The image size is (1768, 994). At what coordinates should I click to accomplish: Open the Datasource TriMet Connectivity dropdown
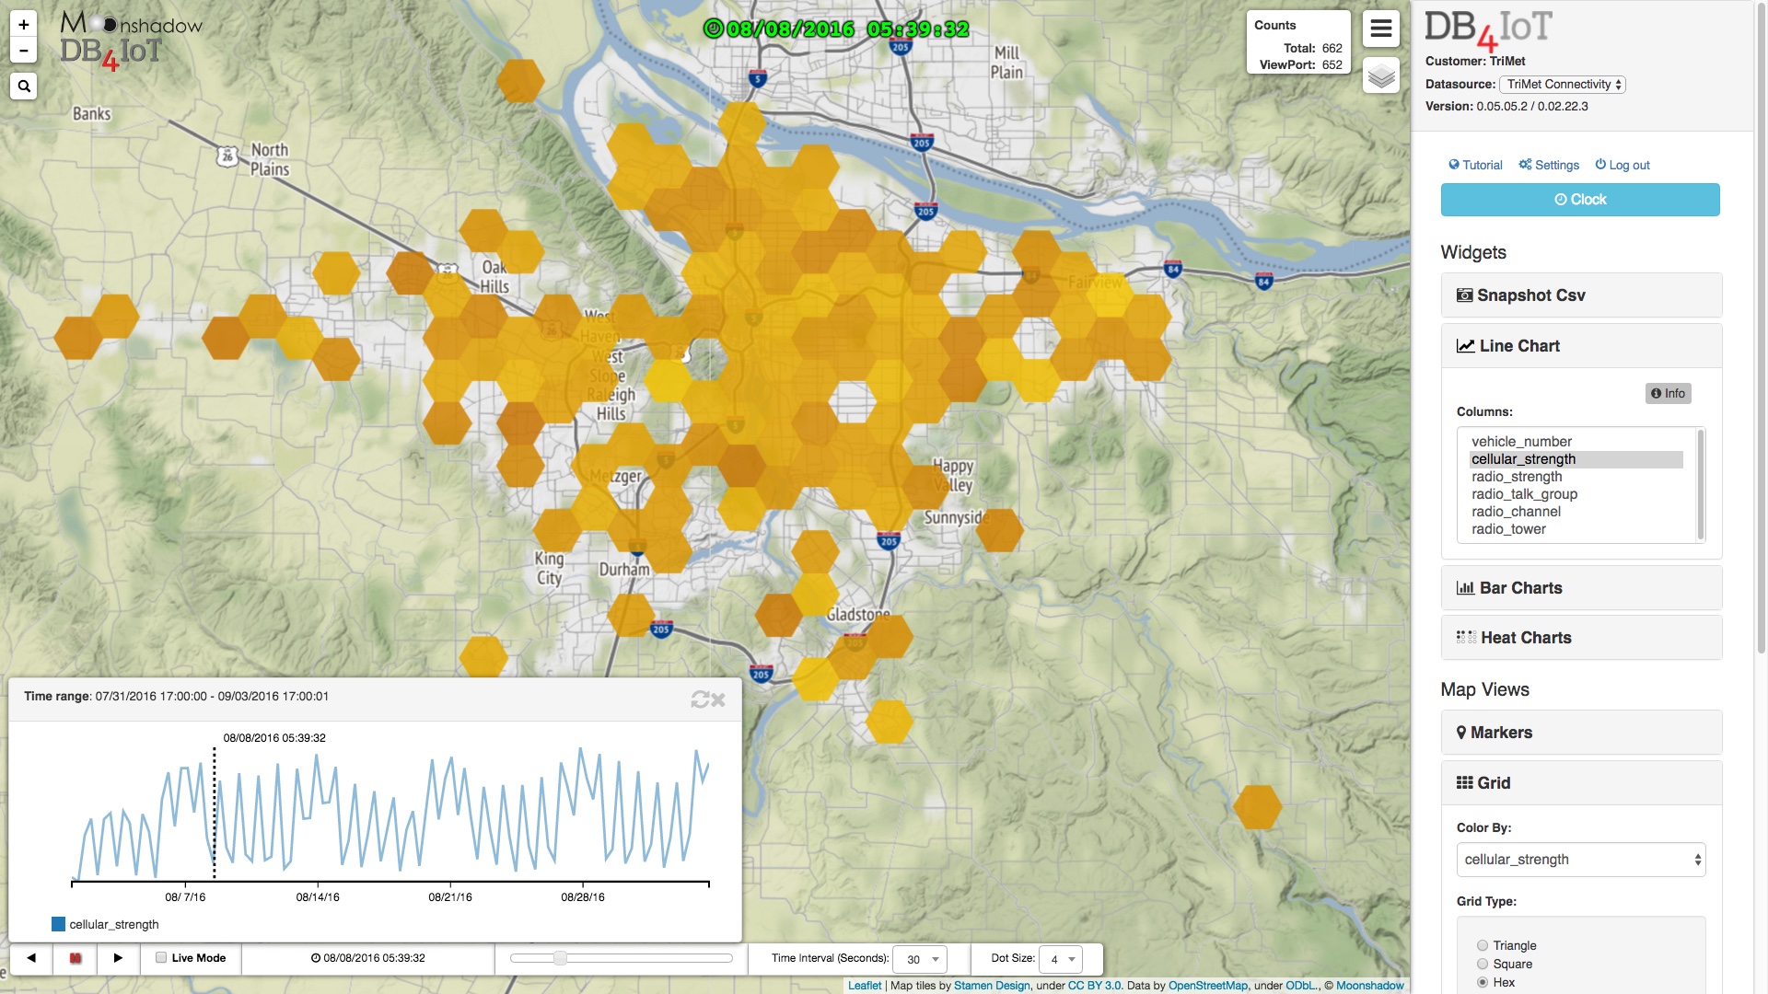tap(1563, 85)
